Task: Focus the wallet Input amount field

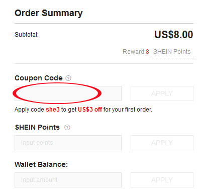Action: 68,180
